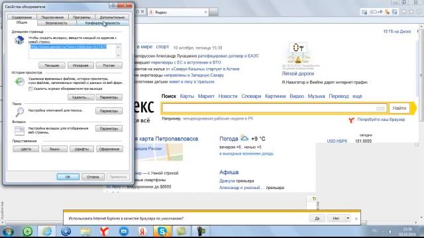Switch to the Содержание tab

point(22,17)
